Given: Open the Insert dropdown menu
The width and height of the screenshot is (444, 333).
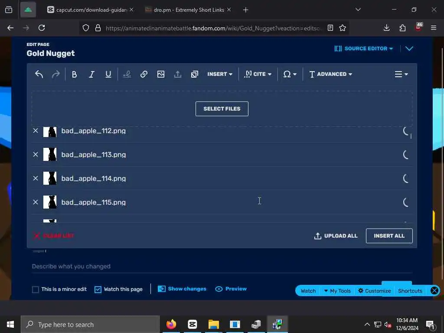Looking at the screenshot, I should [220, 74].
